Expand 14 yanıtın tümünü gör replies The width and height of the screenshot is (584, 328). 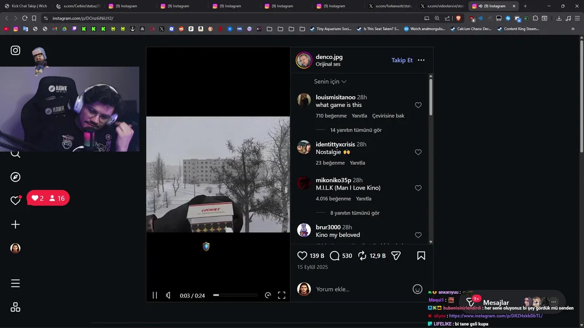point(356,130)
